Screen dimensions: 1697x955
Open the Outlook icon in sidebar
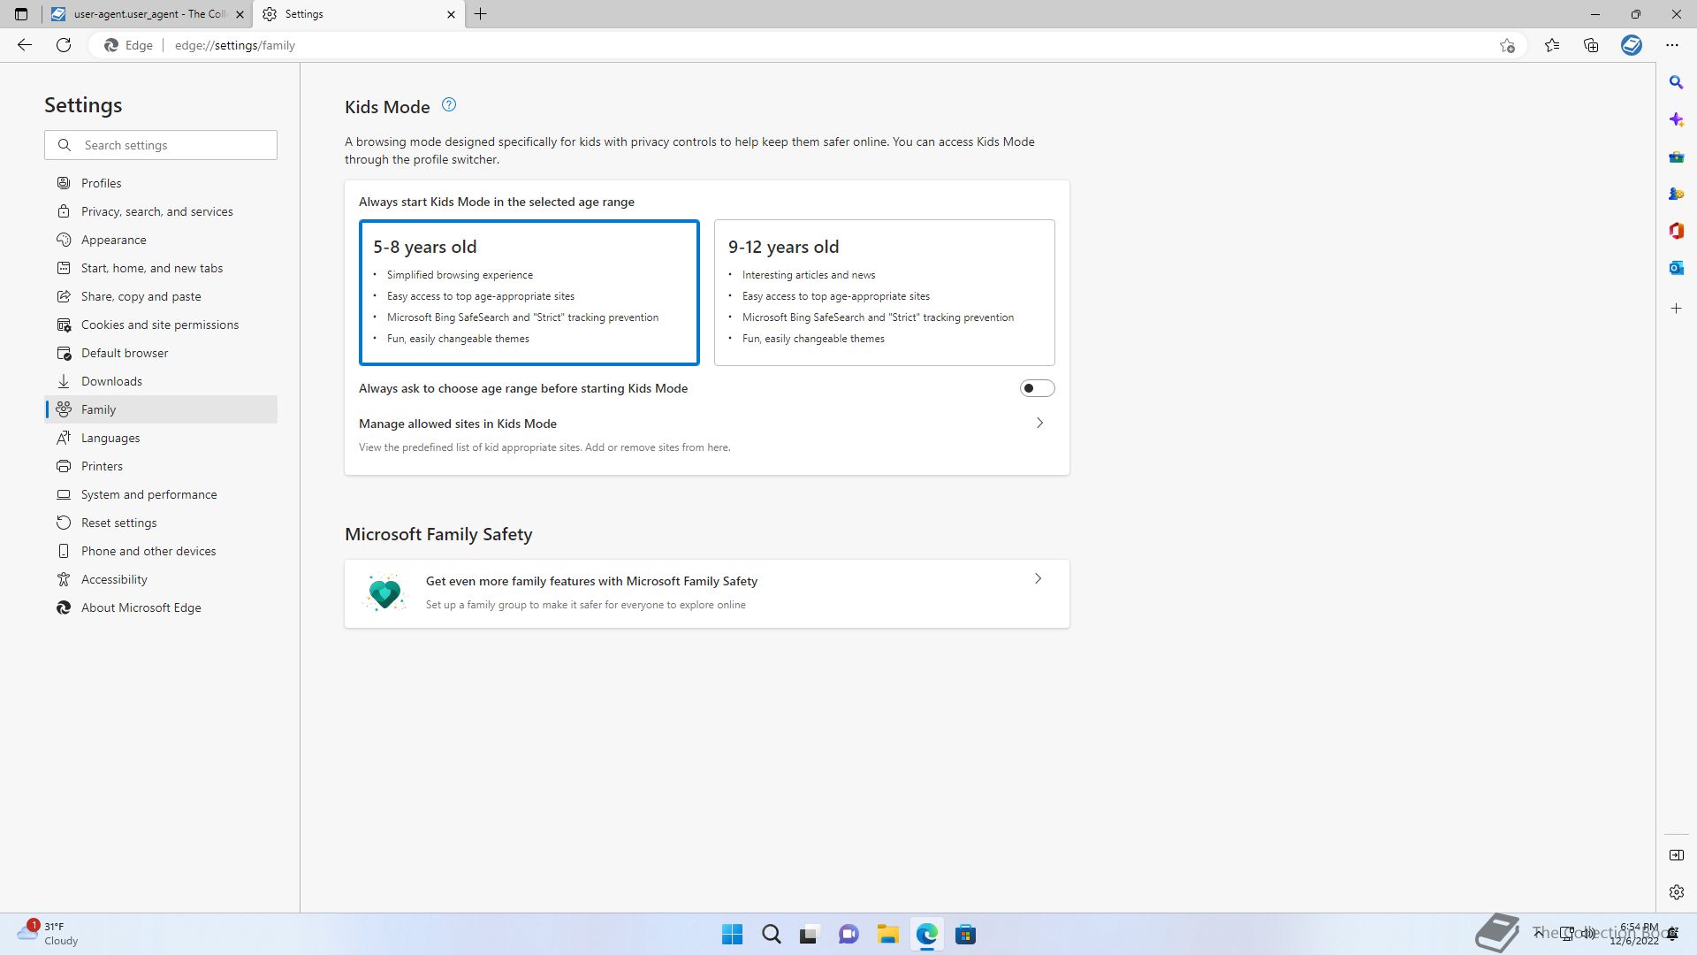click(x=1676, y=268)
